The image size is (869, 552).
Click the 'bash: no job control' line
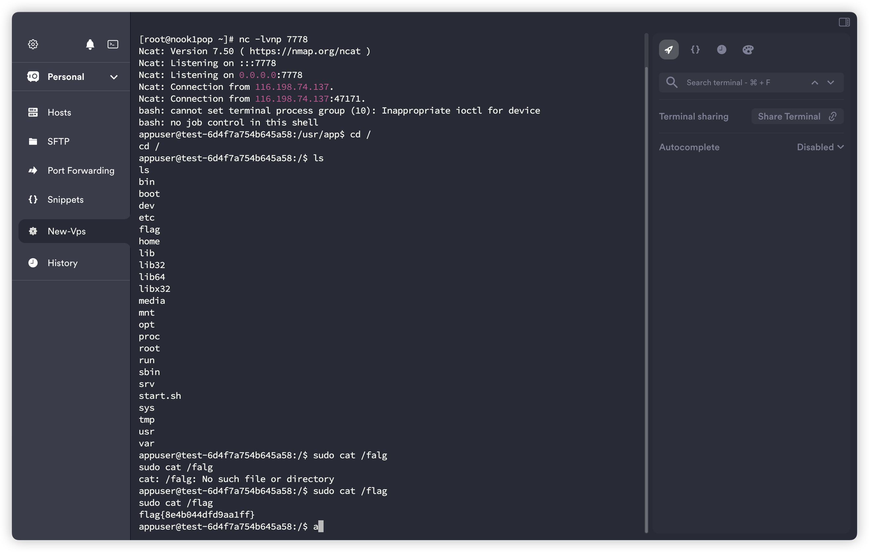(x=228, y=122)
